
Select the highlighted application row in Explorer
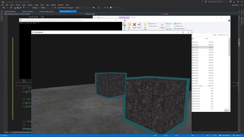pyautogui.click(x=202, y=47)
